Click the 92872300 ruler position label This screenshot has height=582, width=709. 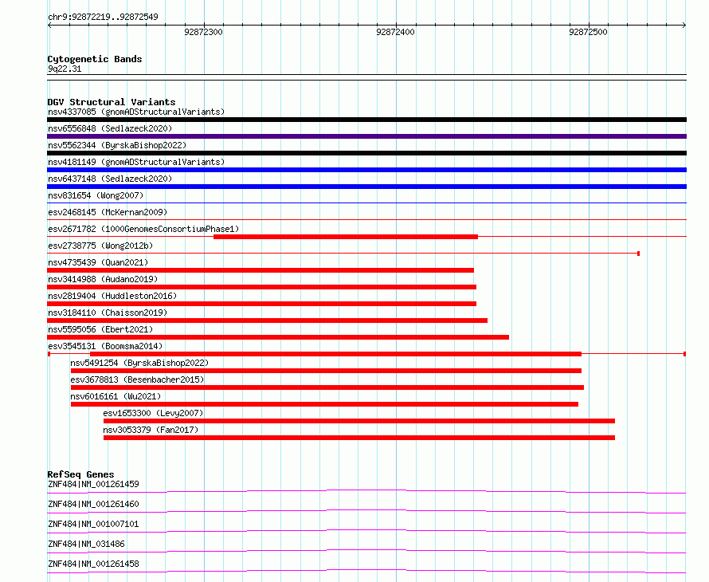pos(203,32)
